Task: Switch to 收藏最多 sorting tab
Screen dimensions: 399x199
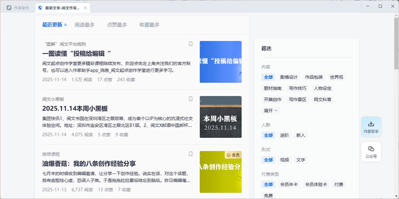Action: pos(149,25)
